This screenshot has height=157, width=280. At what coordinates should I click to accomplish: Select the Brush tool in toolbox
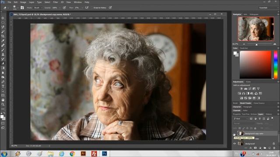pyautogui.click(x=3, y=50)
